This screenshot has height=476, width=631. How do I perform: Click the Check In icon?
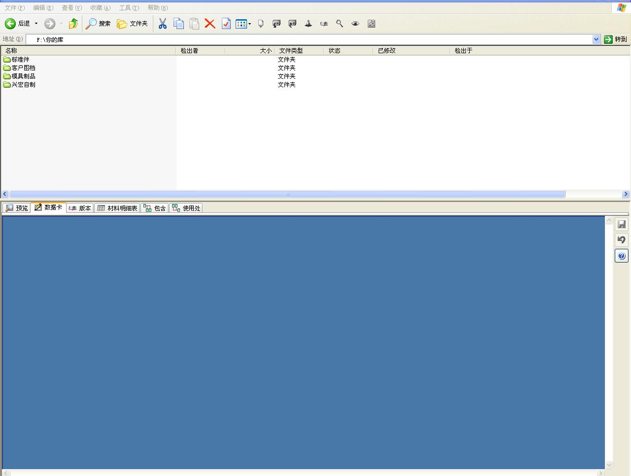292,24
